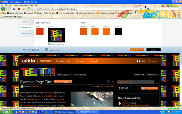This screenshot has height=114, width=182.
Task: Open the Wikipedia bookmark
Action: [x=86, y=13]
